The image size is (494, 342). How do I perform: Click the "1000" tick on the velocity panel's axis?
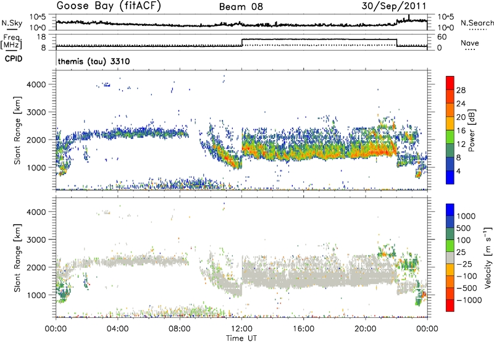(36, 295)
